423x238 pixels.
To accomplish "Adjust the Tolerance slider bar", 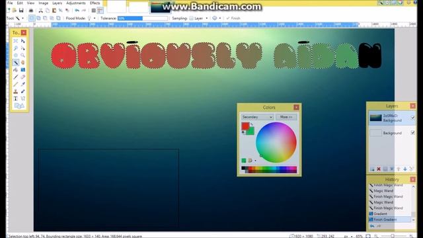I will pyautogui.click(x=143, y=18).
